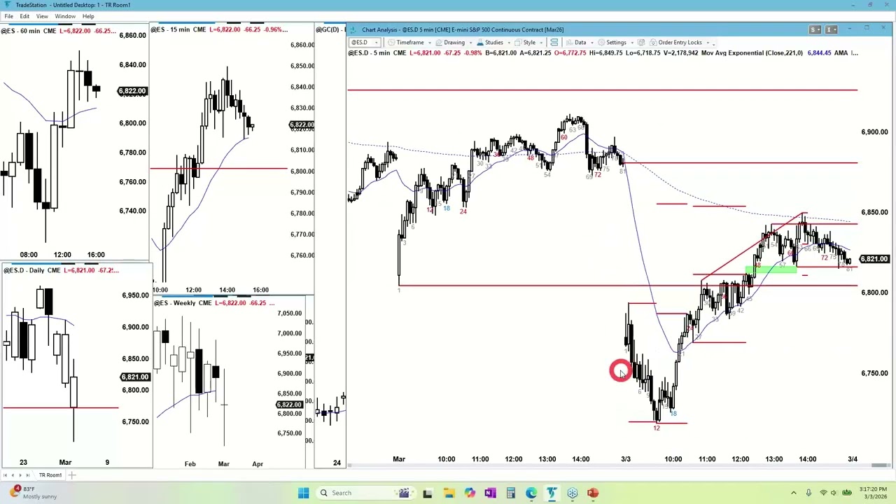Click the icon left of Order Entry Locks

click(641, 43)
